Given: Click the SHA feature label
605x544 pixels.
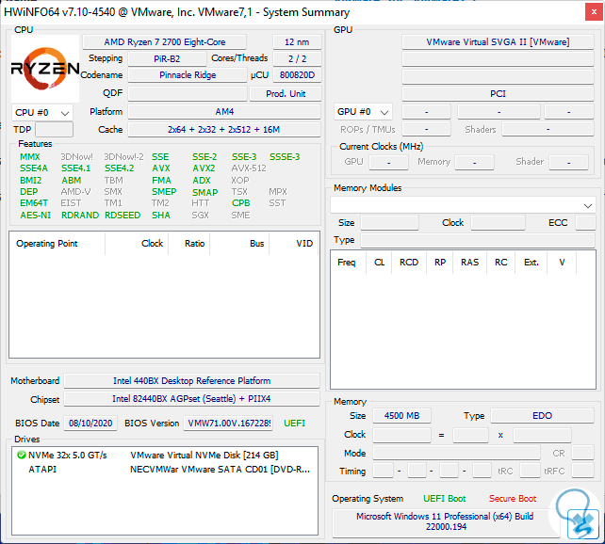Looking at the screenshot, I should (161, 216).
